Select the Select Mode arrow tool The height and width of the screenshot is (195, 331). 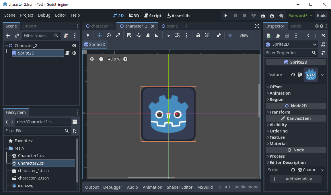[x=88, y=36]
